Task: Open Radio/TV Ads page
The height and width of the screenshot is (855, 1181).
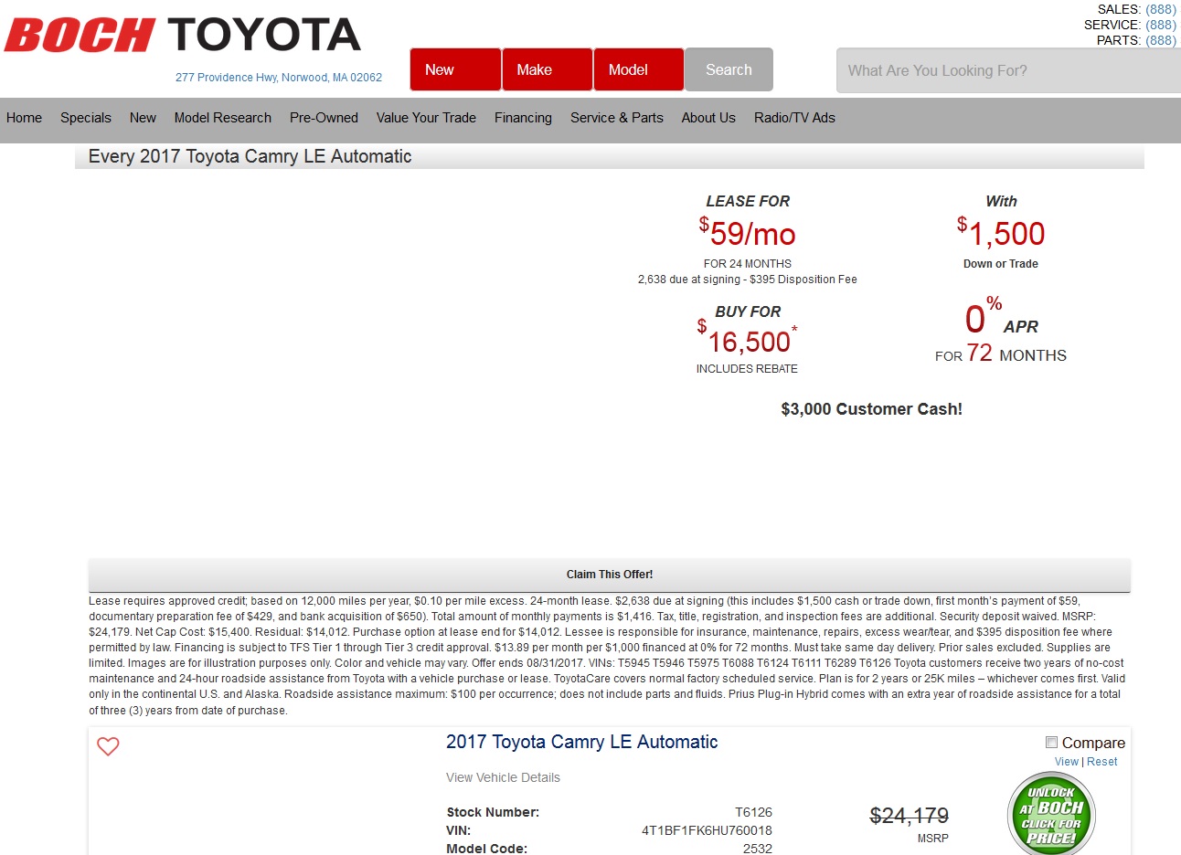Action: (794, 118)
